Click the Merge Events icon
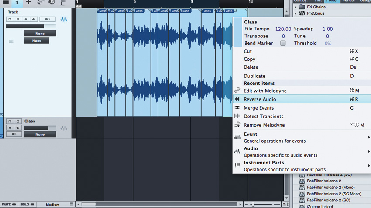This screenshot has width=371, height=208. point(237,107)
